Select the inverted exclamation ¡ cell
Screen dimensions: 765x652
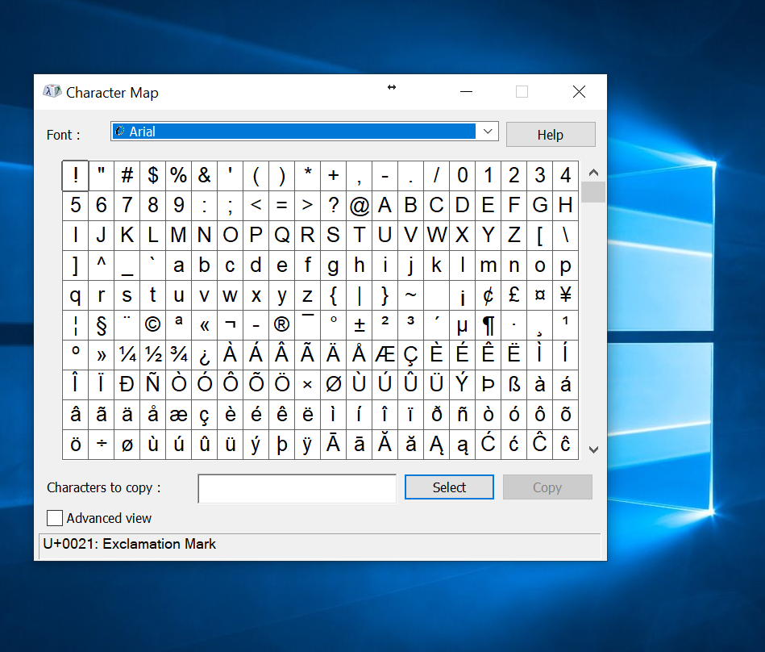click(x=462, y=295)
